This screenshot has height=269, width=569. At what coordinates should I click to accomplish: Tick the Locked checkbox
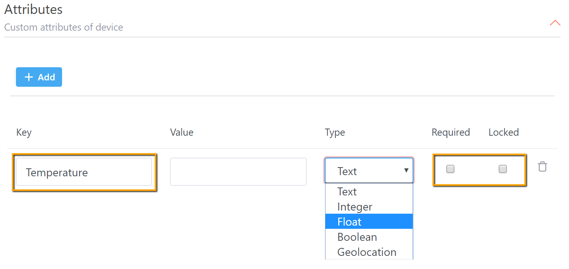pyautogui.click(x=503, y=169)
